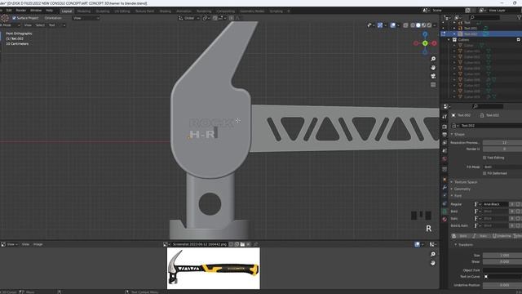This screenshot has height=294, width=522.
Task: Open View menu in image editor header
Action: point(25,244)
